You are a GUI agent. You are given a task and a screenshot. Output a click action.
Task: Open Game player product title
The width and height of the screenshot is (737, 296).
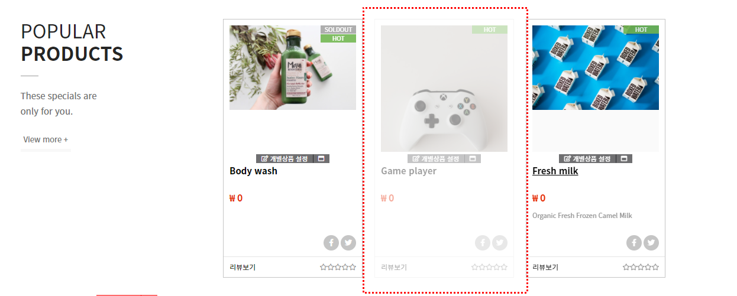(409, 171)
